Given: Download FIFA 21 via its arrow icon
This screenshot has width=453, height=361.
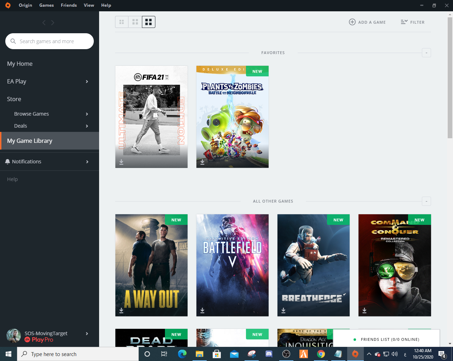Looking at the screenshot, I should (x=121, y=162).
